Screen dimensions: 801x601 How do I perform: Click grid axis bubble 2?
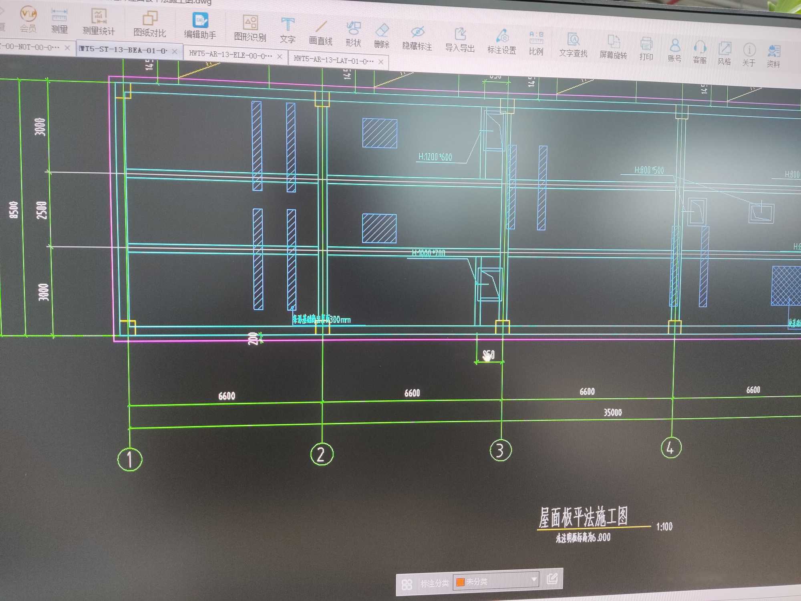[x=322, y=454]
